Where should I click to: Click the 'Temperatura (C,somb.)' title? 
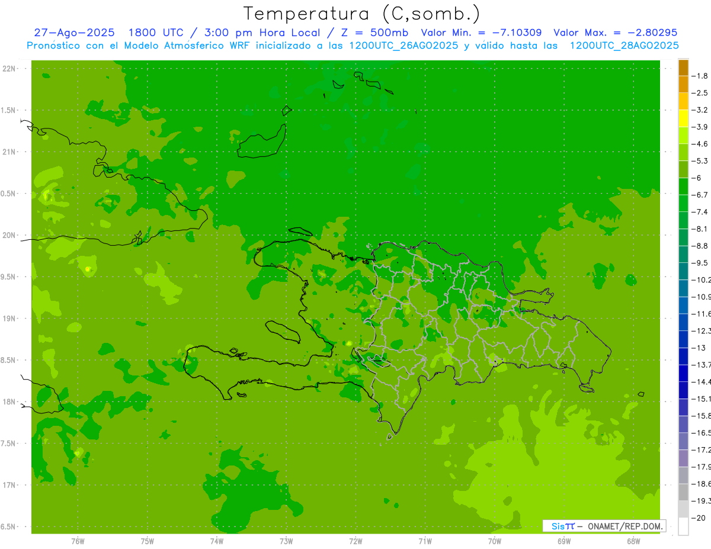(362, 14)
